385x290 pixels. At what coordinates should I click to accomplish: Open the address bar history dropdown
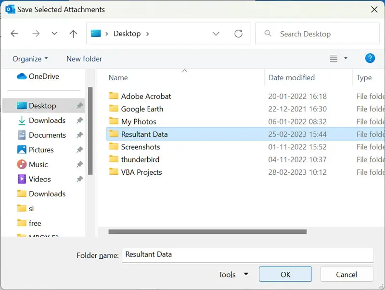click(x=216, y=34)
